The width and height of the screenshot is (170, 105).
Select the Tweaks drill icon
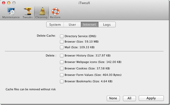coord(28,11)
